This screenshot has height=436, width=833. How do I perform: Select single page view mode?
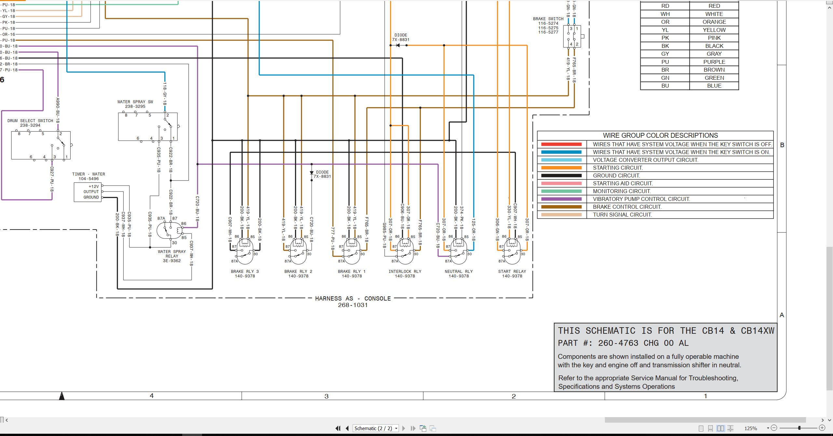pyautogui.click(x=701, y=428)
